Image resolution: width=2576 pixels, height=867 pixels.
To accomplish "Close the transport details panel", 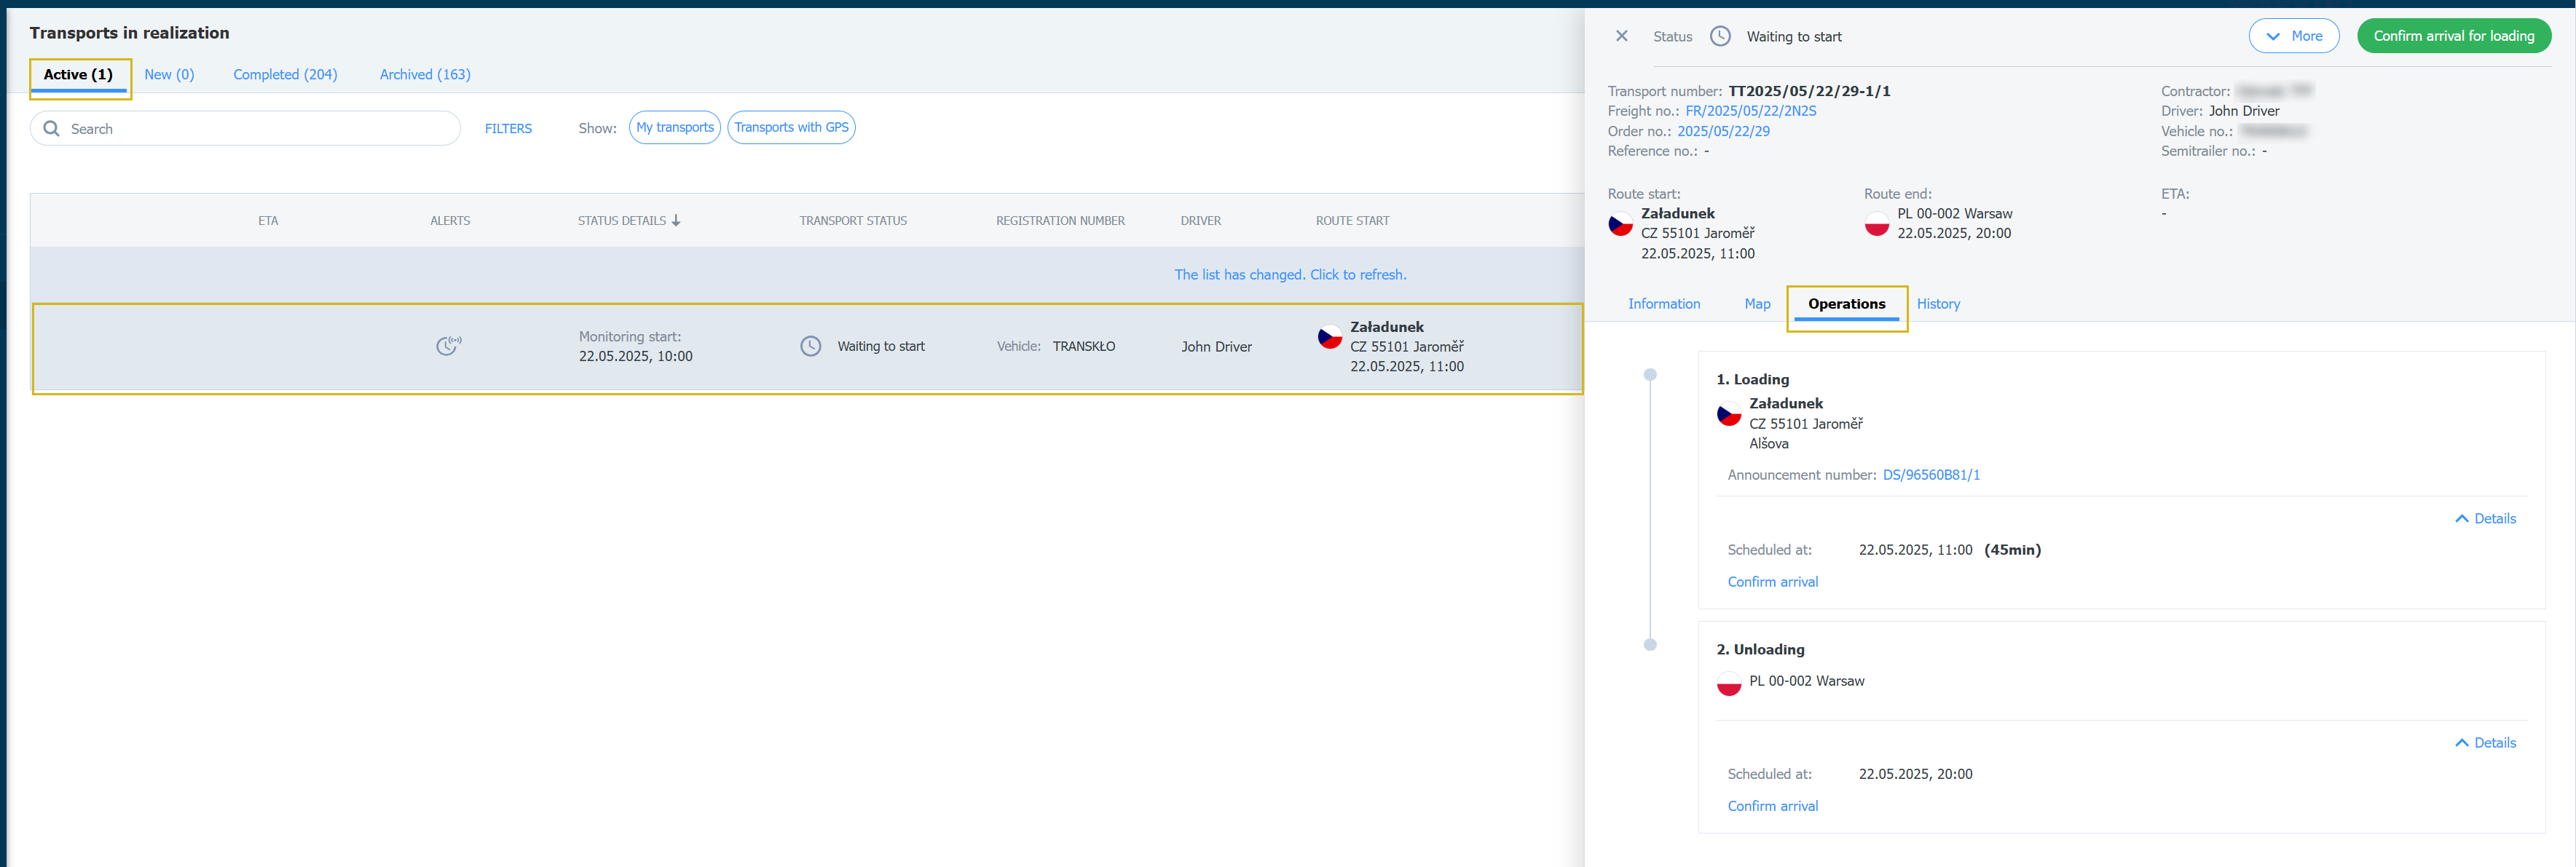I will 1621,36.
